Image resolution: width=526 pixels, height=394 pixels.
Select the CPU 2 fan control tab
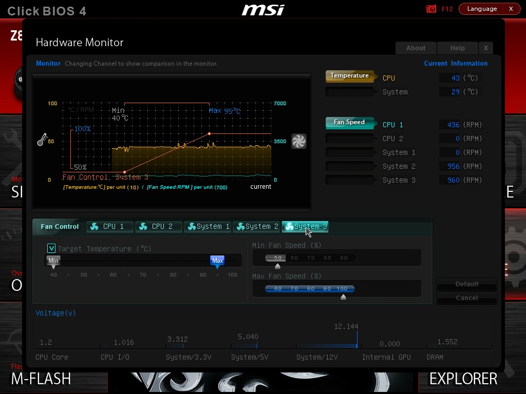tap(158, 226)
